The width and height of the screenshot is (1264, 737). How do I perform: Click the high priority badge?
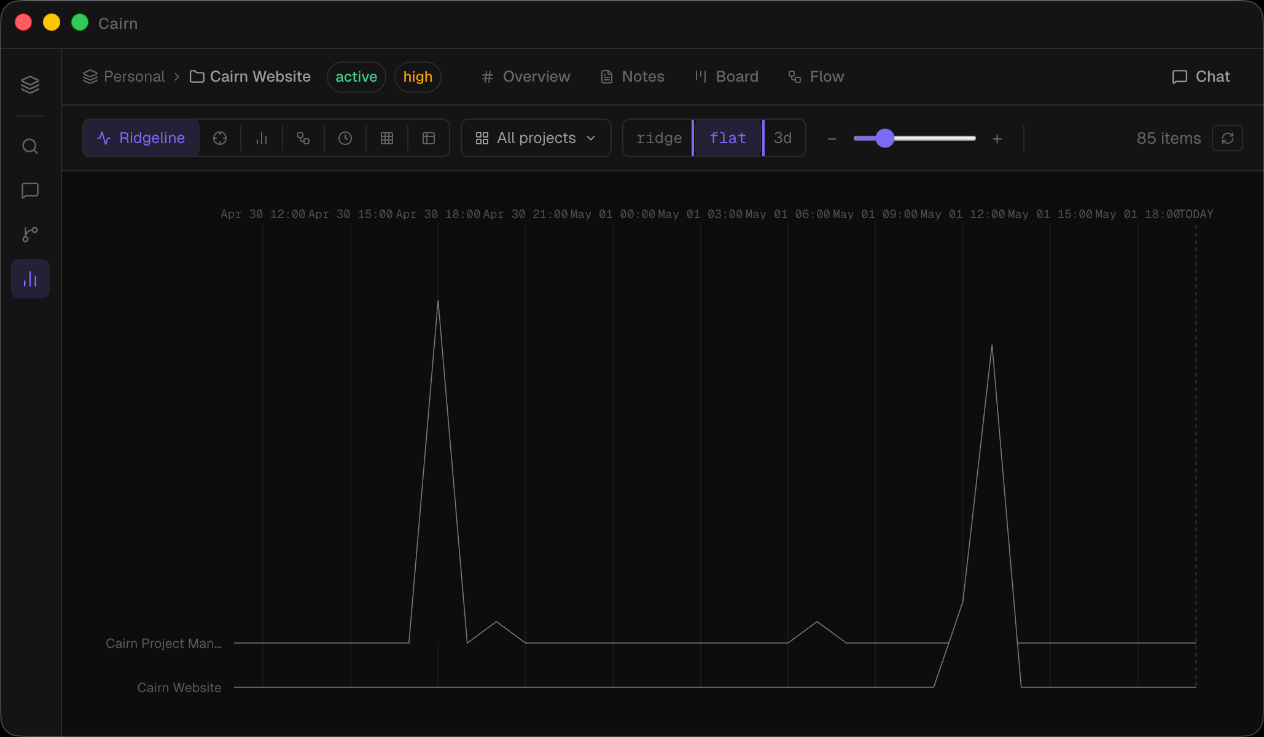click(x=418, y=77)
